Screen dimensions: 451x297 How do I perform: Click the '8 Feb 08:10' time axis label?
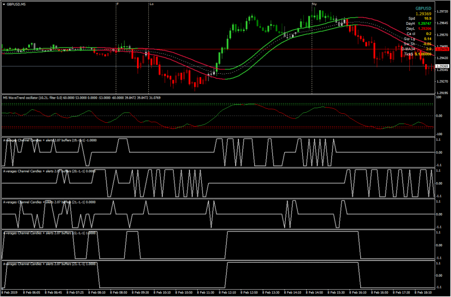[97, 292]
